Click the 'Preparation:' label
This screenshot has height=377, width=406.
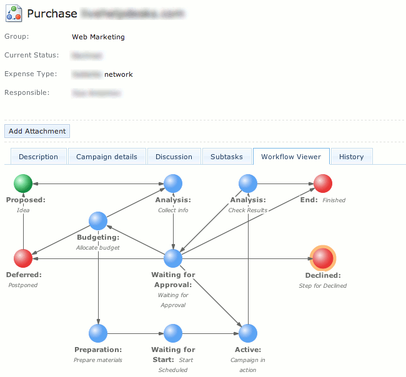coord(98,350)
